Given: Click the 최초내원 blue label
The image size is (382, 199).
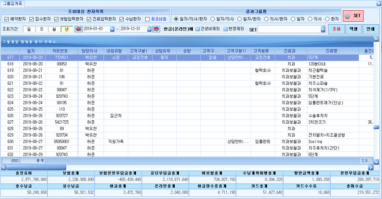Looking at the screenshot, I should click(x=159, y=19).
